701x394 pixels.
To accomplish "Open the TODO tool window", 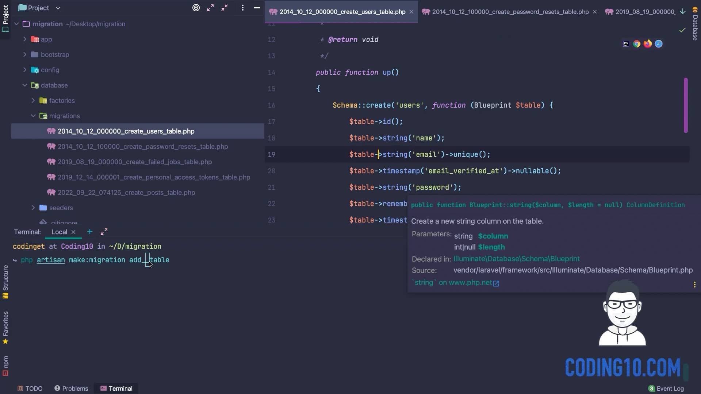I will [x=30, y=389].
